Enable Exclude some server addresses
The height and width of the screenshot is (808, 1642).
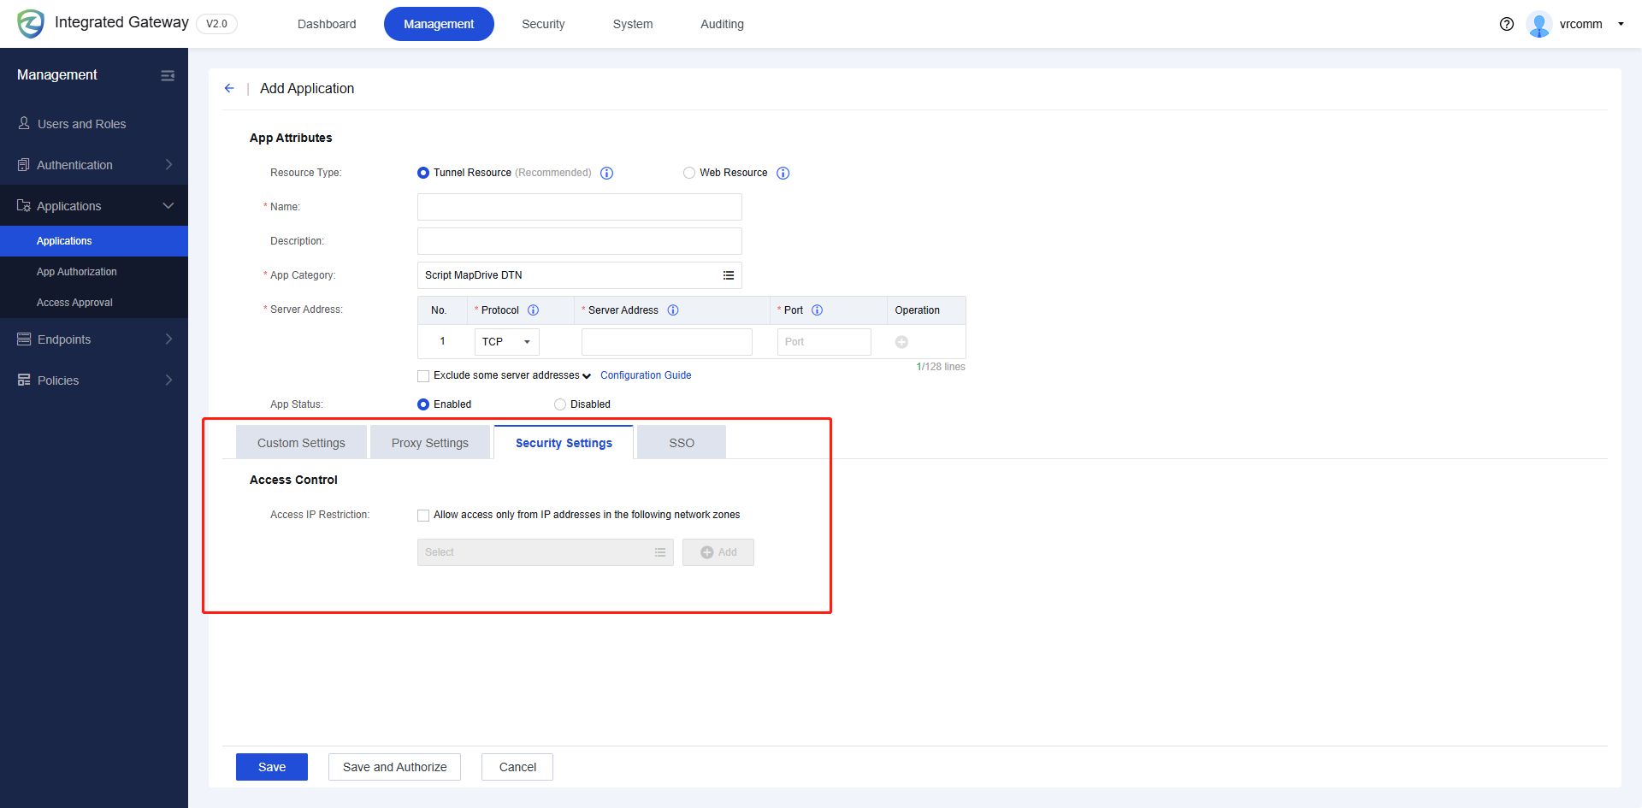point(422,375)
